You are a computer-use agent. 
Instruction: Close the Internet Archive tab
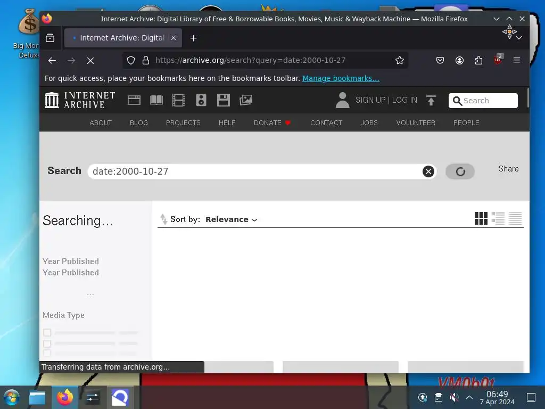click(x=174, y=38)
